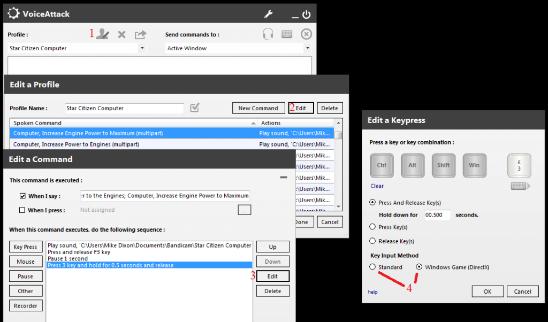Image resolution: width=548 pixels, height=322 pixels.
Task: Click the Ctrl modifier key
Action: [382, 165]
